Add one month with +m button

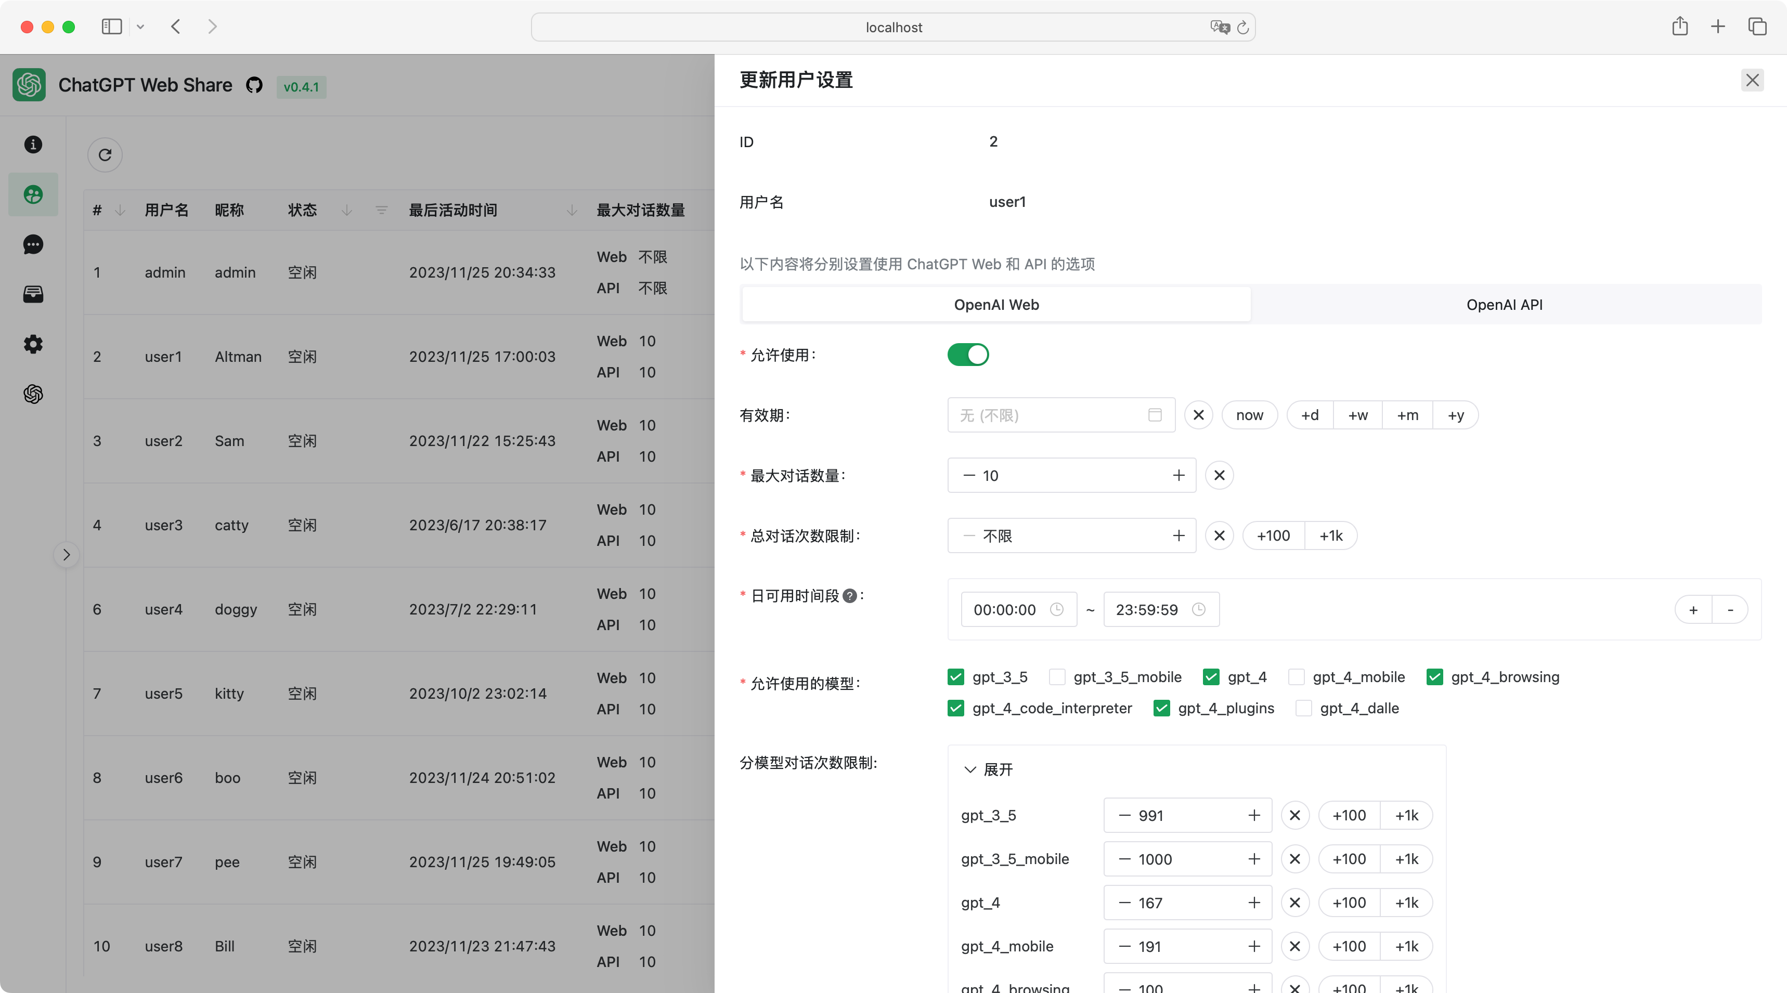coord(1407,415)
